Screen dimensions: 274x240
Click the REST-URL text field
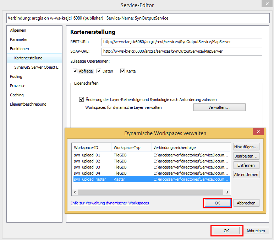(x=181, y=42)
